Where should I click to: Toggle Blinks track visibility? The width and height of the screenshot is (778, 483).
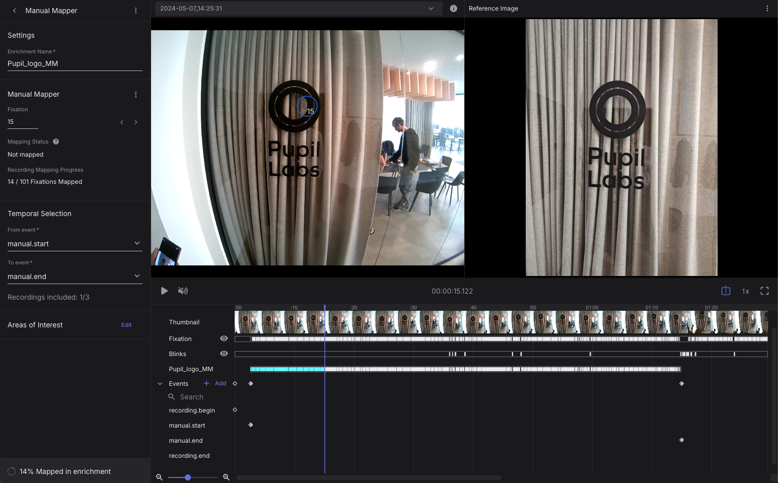[x=224, y=354]
